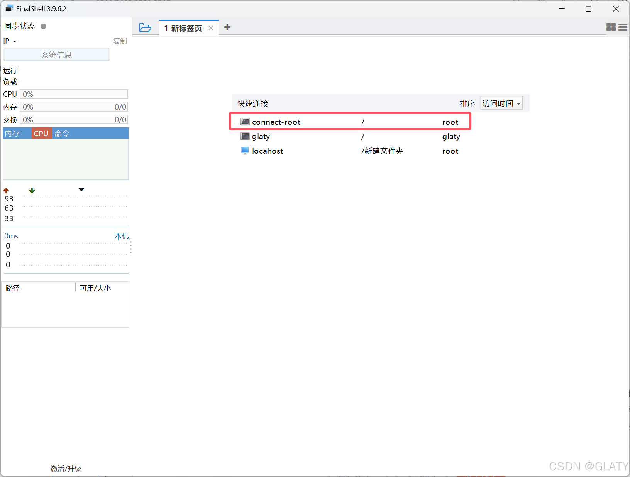Click the 本机 ping label
Screen dimensions: 630x477
coord(122,236)
